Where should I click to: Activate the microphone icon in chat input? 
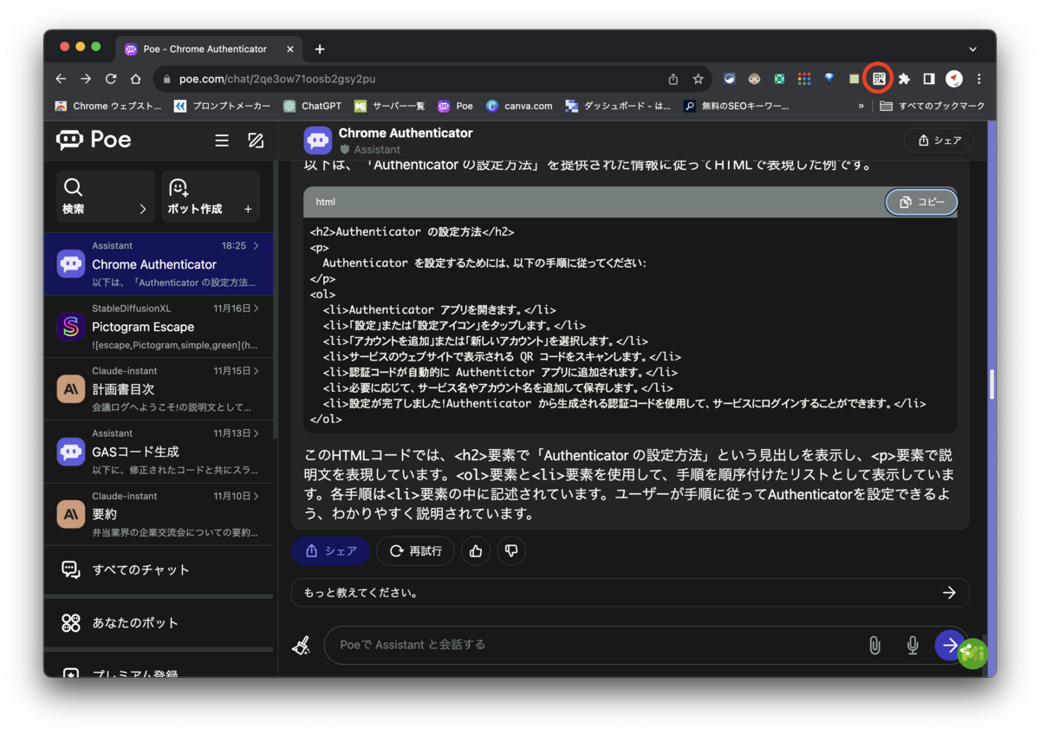point(912,645)
